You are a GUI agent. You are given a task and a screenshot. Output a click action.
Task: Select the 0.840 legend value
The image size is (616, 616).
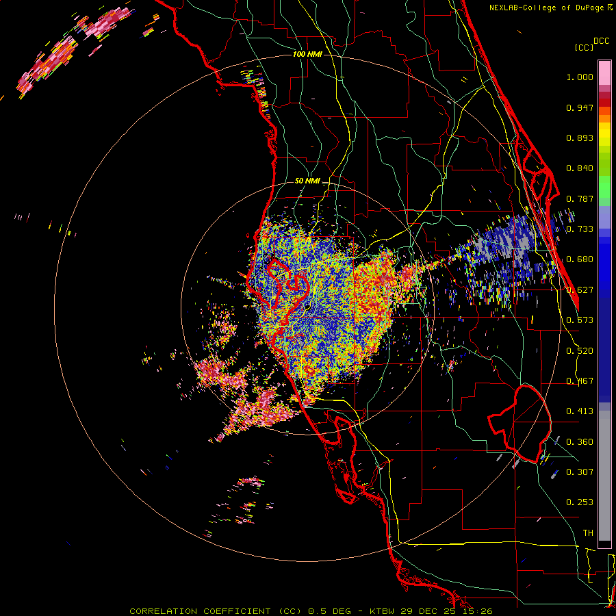tap(580, 168)
